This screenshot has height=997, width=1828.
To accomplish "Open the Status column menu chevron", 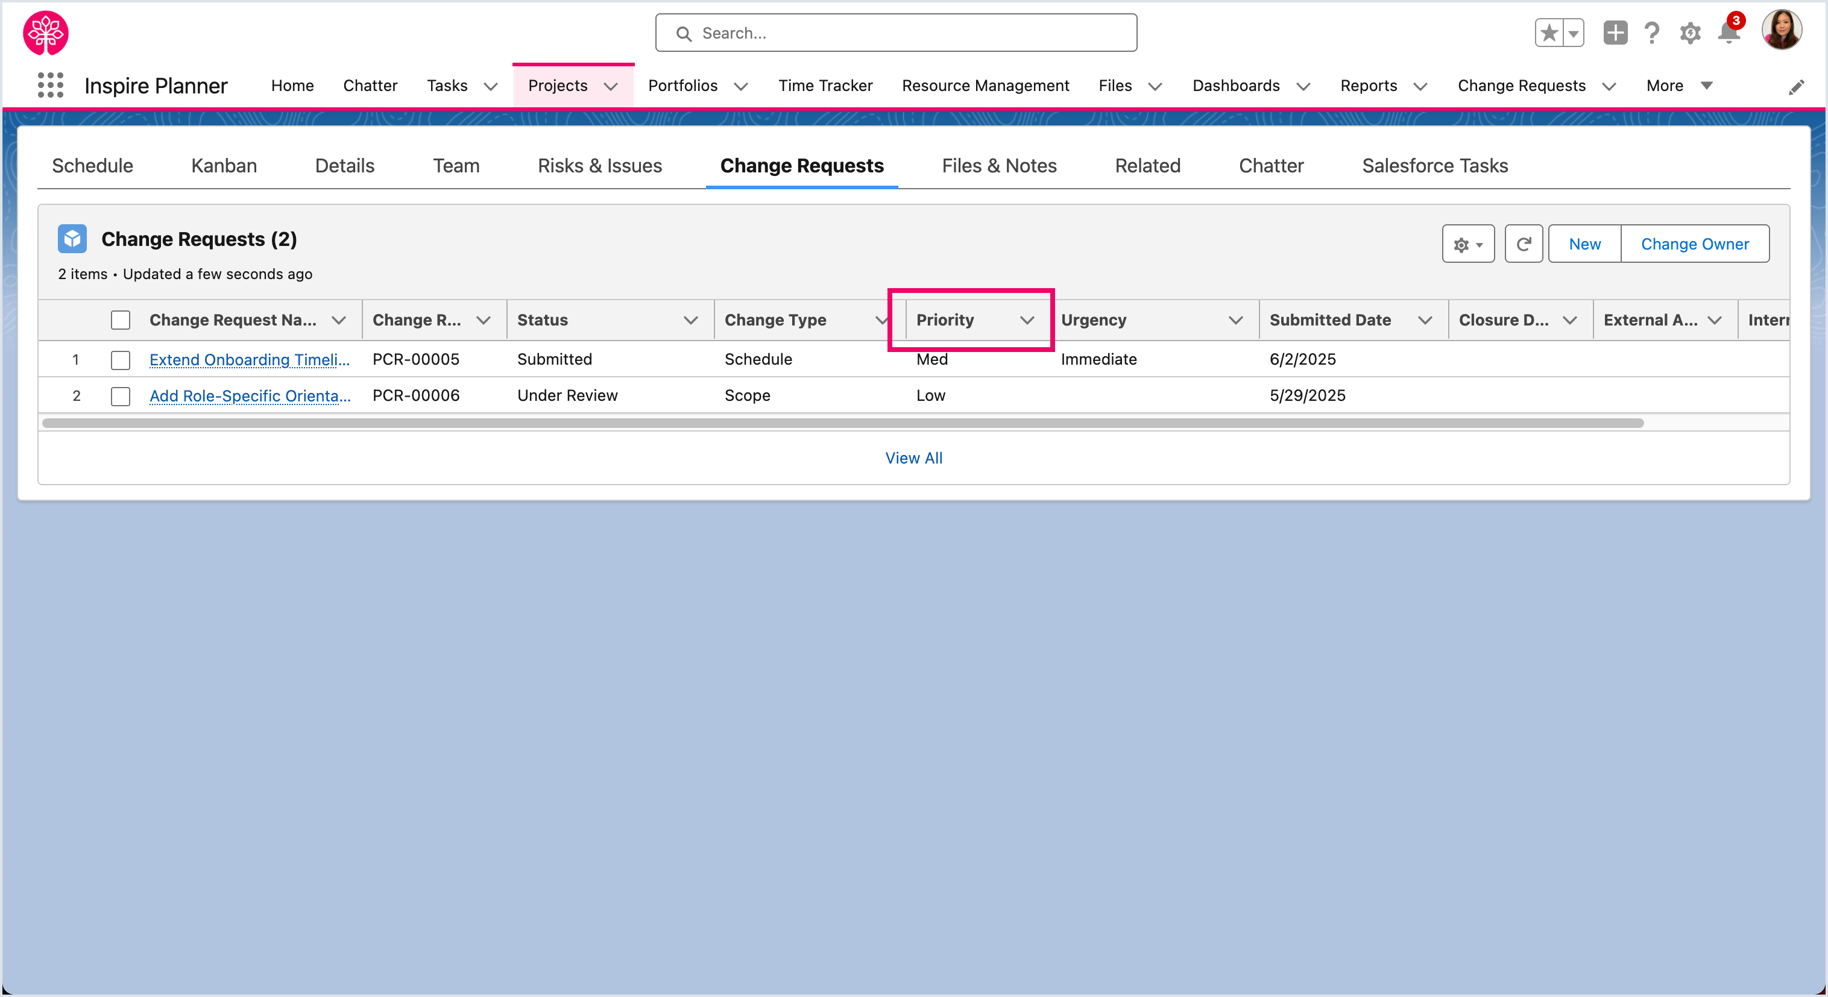I will 690,320.
